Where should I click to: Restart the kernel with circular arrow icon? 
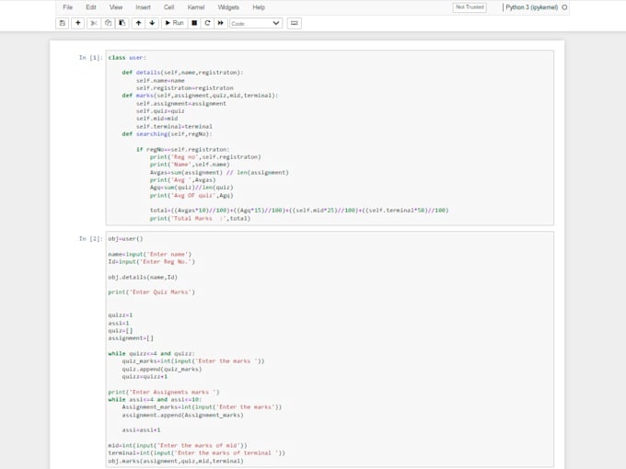click(208, 23)
